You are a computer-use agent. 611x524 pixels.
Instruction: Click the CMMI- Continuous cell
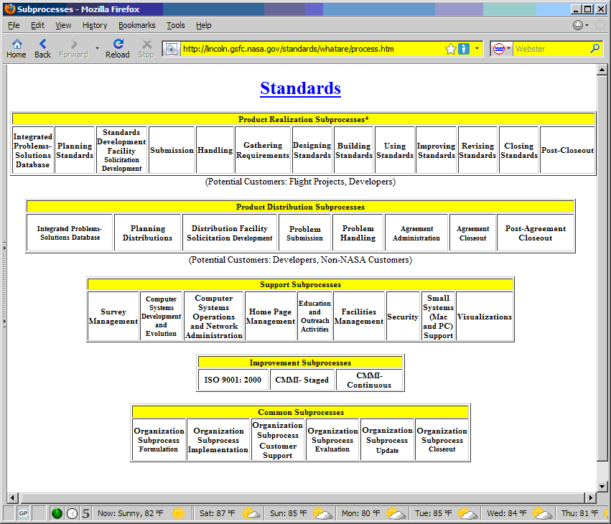point(369,380)
